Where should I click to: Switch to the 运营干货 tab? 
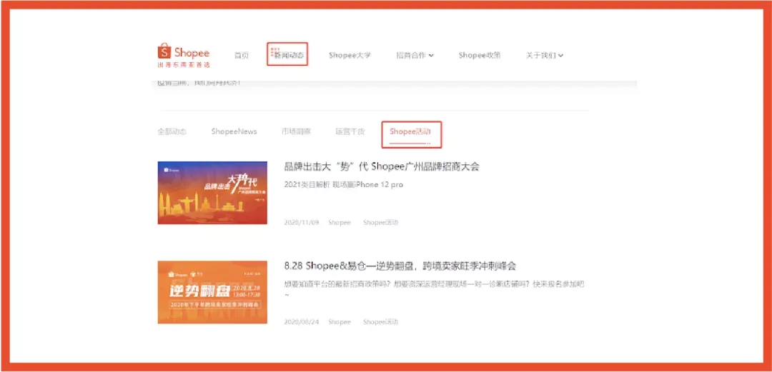coord(350,131)
